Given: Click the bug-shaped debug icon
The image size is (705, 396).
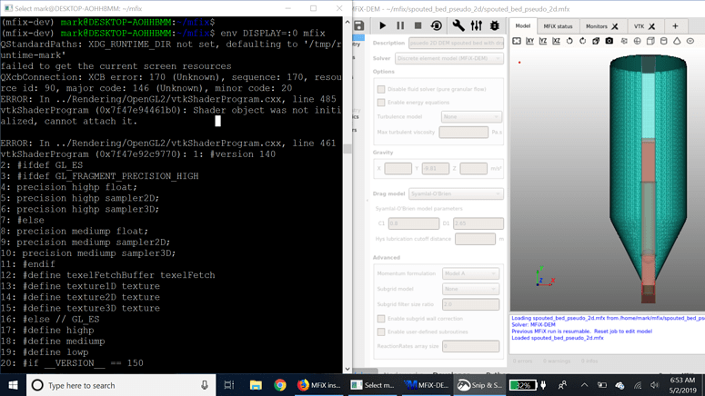Looking at the screenshot, I should point(495,26).
